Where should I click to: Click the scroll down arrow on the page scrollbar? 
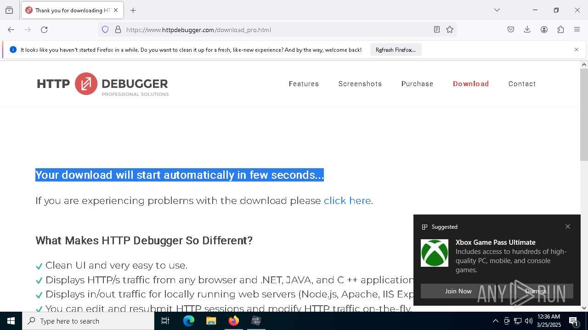pos(584,308)
